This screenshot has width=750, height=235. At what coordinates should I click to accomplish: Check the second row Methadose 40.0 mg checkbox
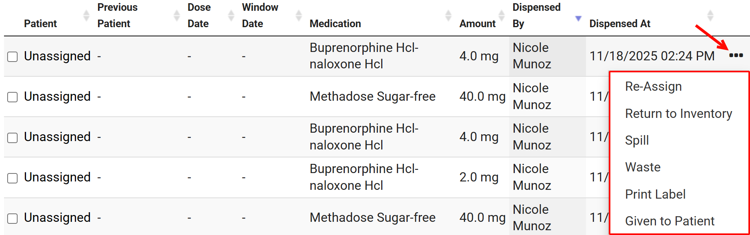click(13, 97)
